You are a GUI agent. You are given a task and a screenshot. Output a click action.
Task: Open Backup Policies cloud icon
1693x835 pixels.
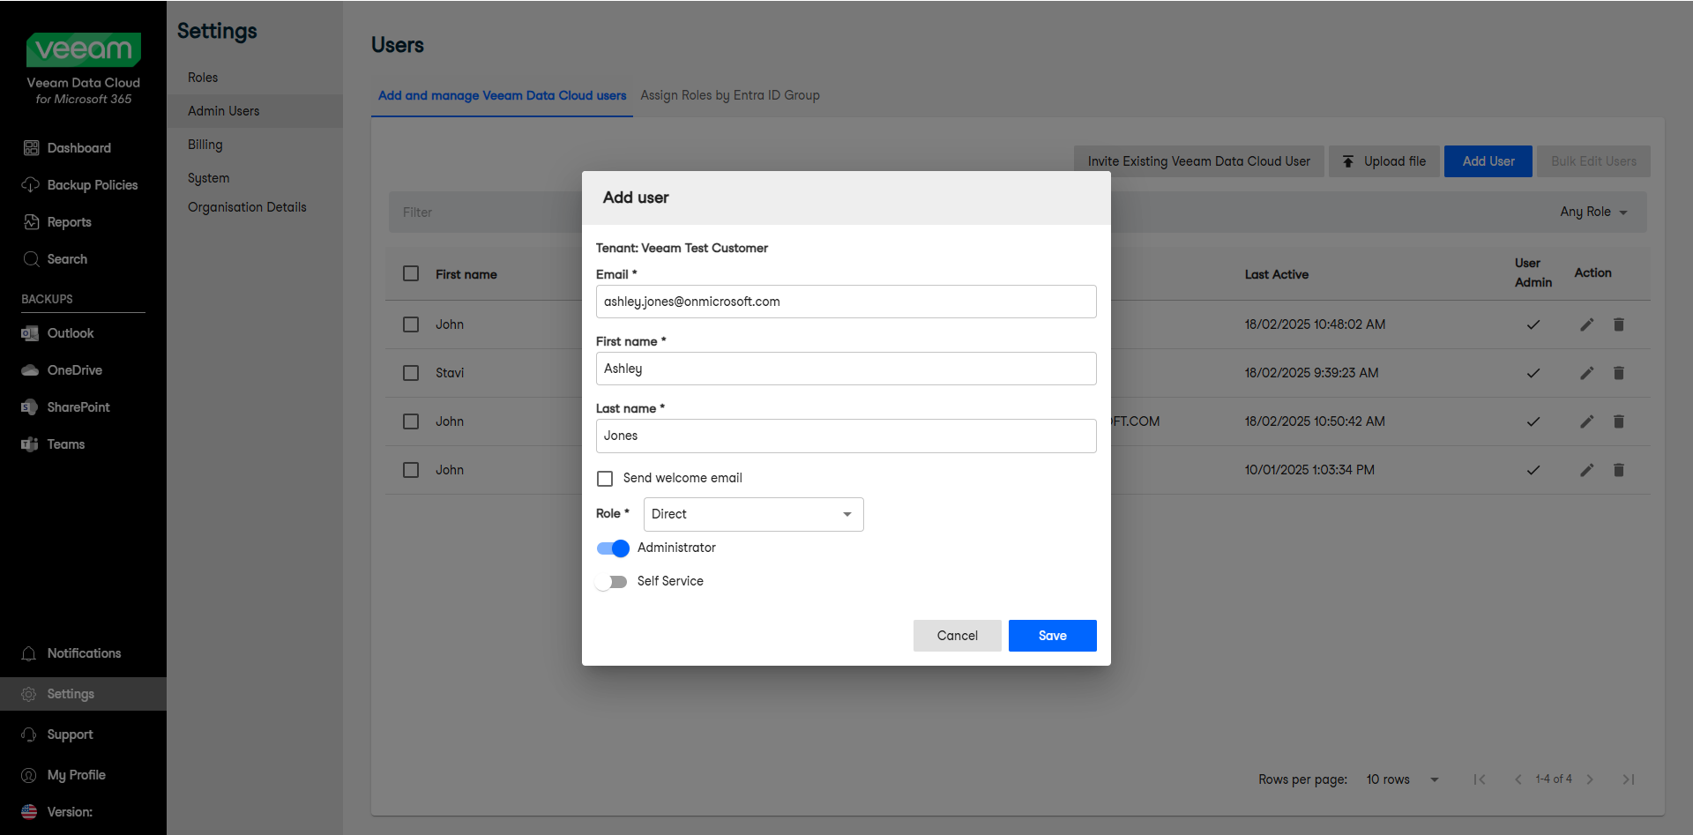coord(31,185)
